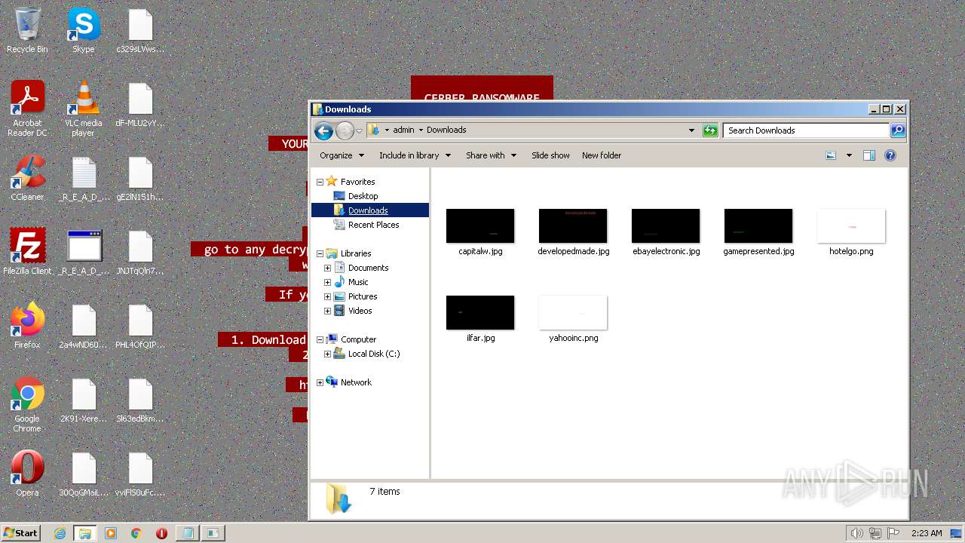Expand the Music library node
The width and height of the screenshot is (965, 543).
(327, 282)
